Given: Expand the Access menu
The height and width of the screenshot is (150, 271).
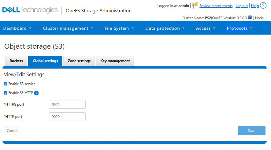Looking at the screenshot, I should coord(206,28).
